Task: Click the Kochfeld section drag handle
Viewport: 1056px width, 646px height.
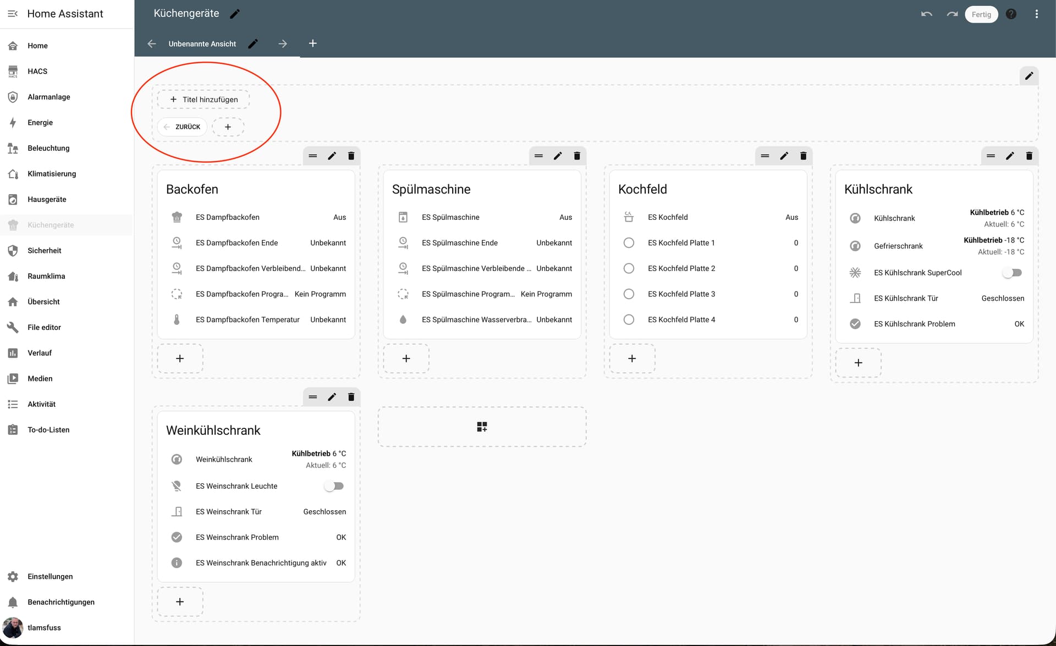Action: pos(765,156)
